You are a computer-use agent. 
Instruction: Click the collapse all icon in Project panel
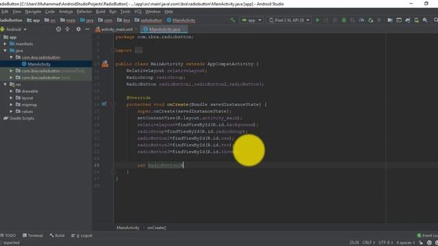(x=68, y=29)
